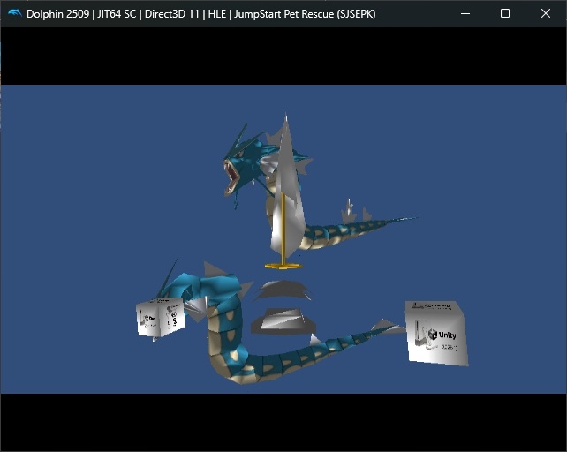Close the Dolphin emulator window

tap(546, 13)
